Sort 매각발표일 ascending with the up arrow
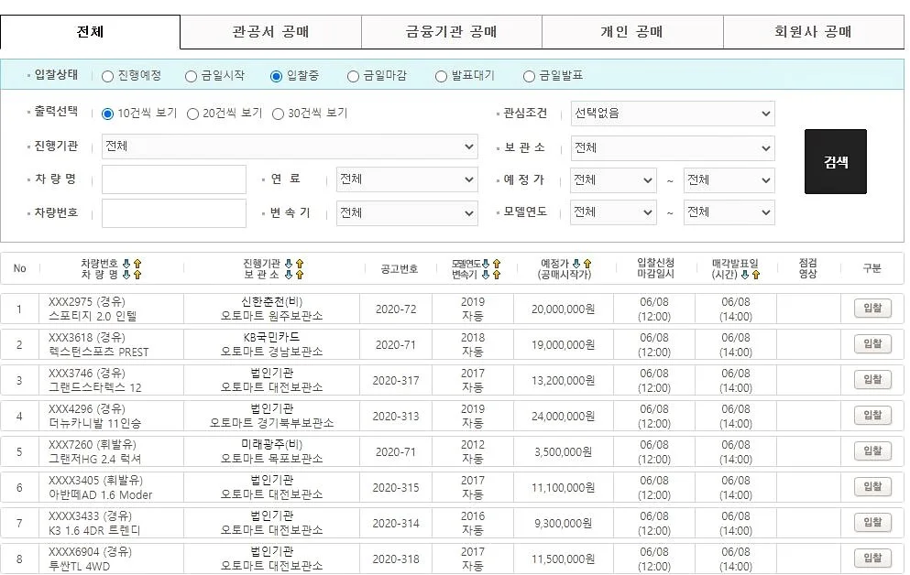910x575 pixels. [x=756, y=275]
